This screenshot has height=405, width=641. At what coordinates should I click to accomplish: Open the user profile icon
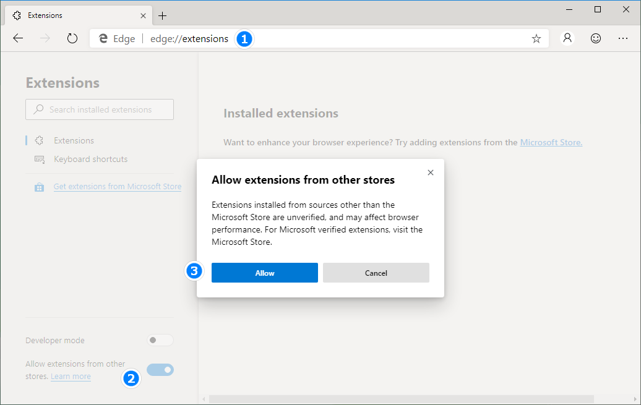tap(567, 38)
